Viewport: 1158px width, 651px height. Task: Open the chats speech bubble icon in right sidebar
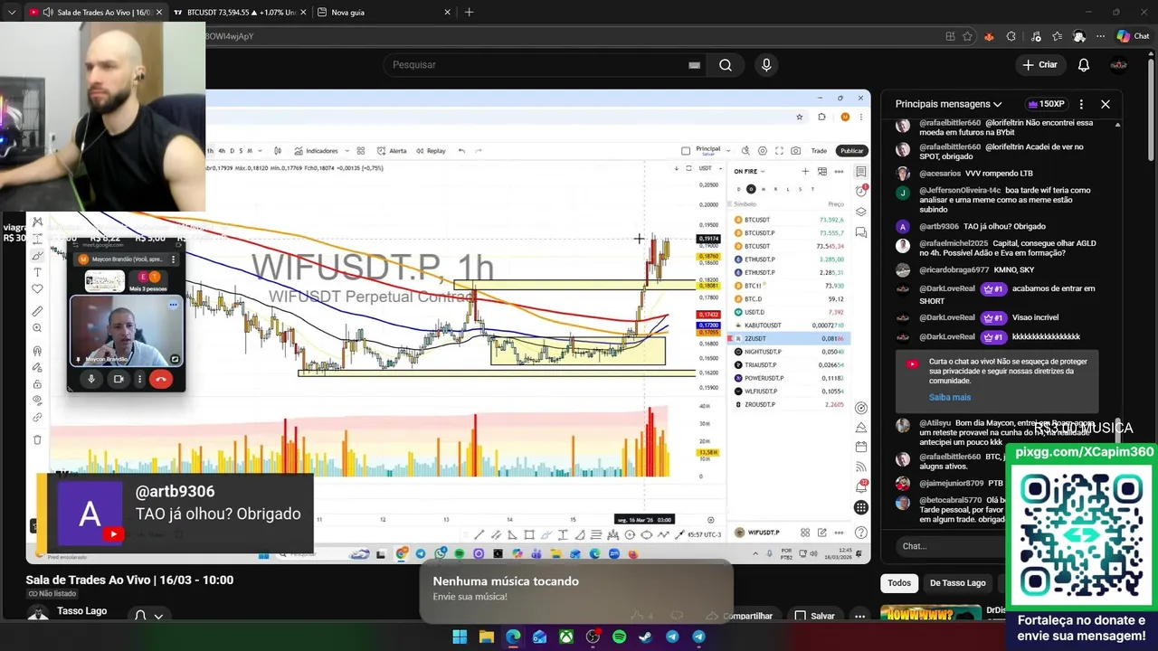[861, 233]
